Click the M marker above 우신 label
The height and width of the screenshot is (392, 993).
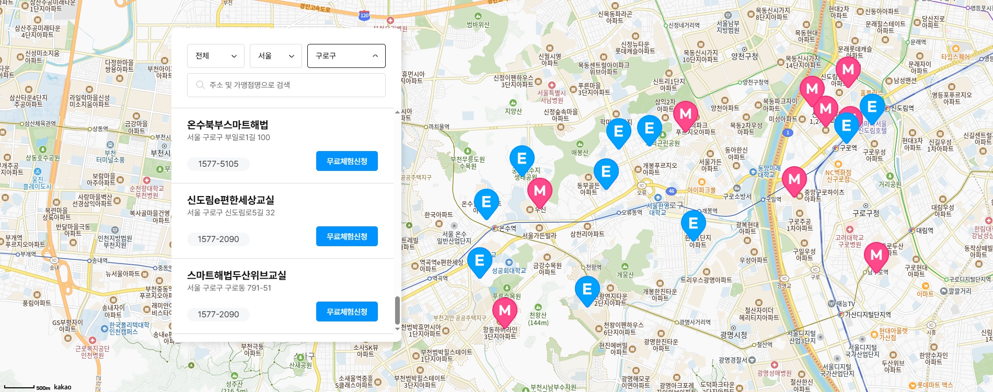(540, 191)
